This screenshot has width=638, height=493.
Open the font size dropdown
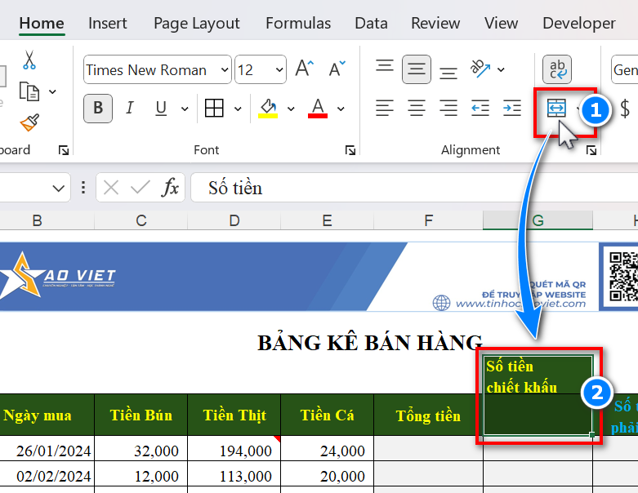(279, 70)
